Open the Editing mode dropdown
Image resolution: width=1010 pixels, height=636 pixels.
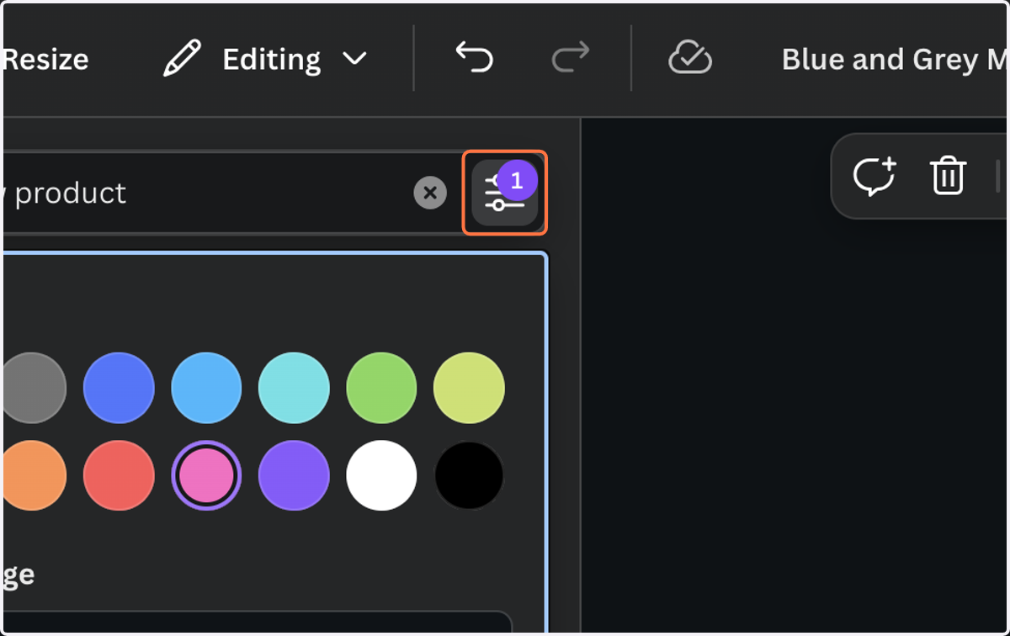click(x=266, y=59)
